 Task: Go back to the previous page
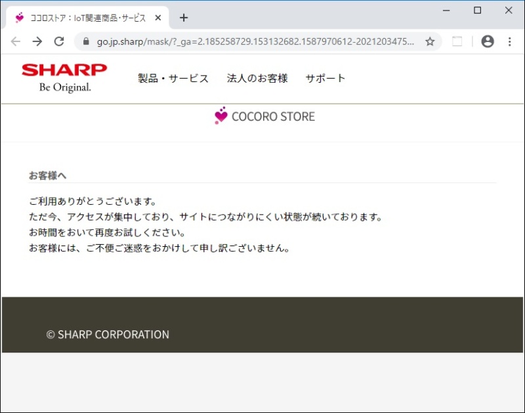[x=16, y=41]
